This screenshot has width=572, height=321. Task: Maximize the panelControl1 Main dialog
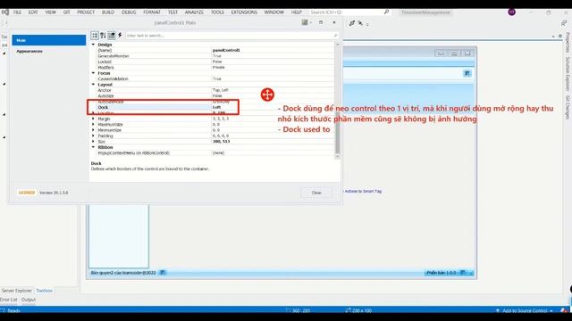pos(321,22)
